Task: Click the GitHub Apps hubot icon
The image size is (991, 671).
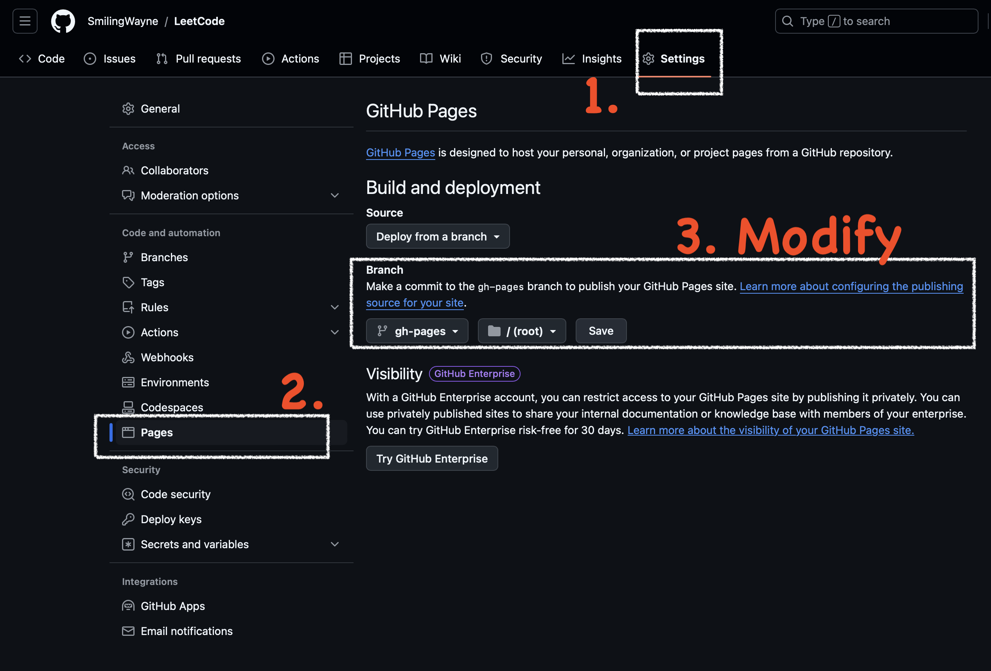Action: coord(128,606)
